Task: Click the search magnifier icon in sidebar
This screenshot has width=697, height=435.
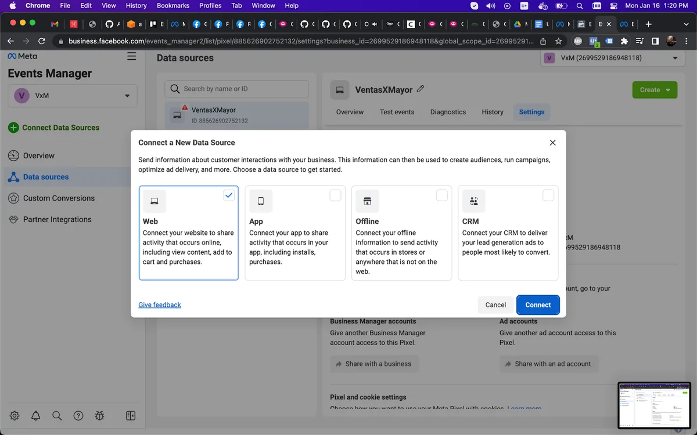Action: coord(57,415)
